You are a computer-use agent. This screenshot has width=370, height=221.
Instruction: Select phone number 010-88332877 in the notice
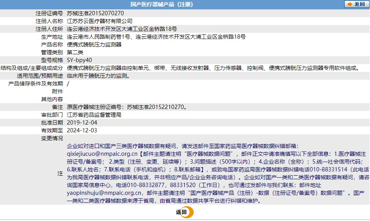(x=145, y=185)
